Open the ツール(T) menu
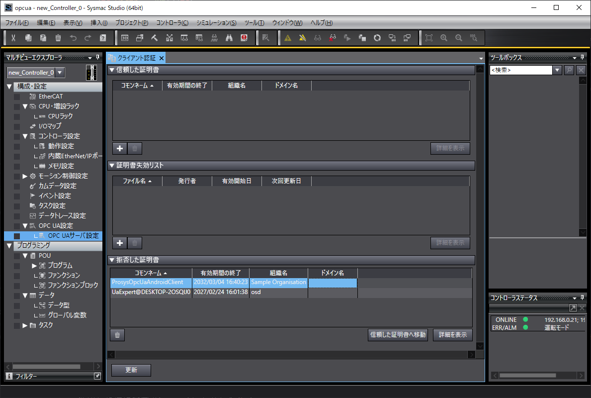This screenshot has height=398, width=591. pyautogui.click(x=254, y=23)
